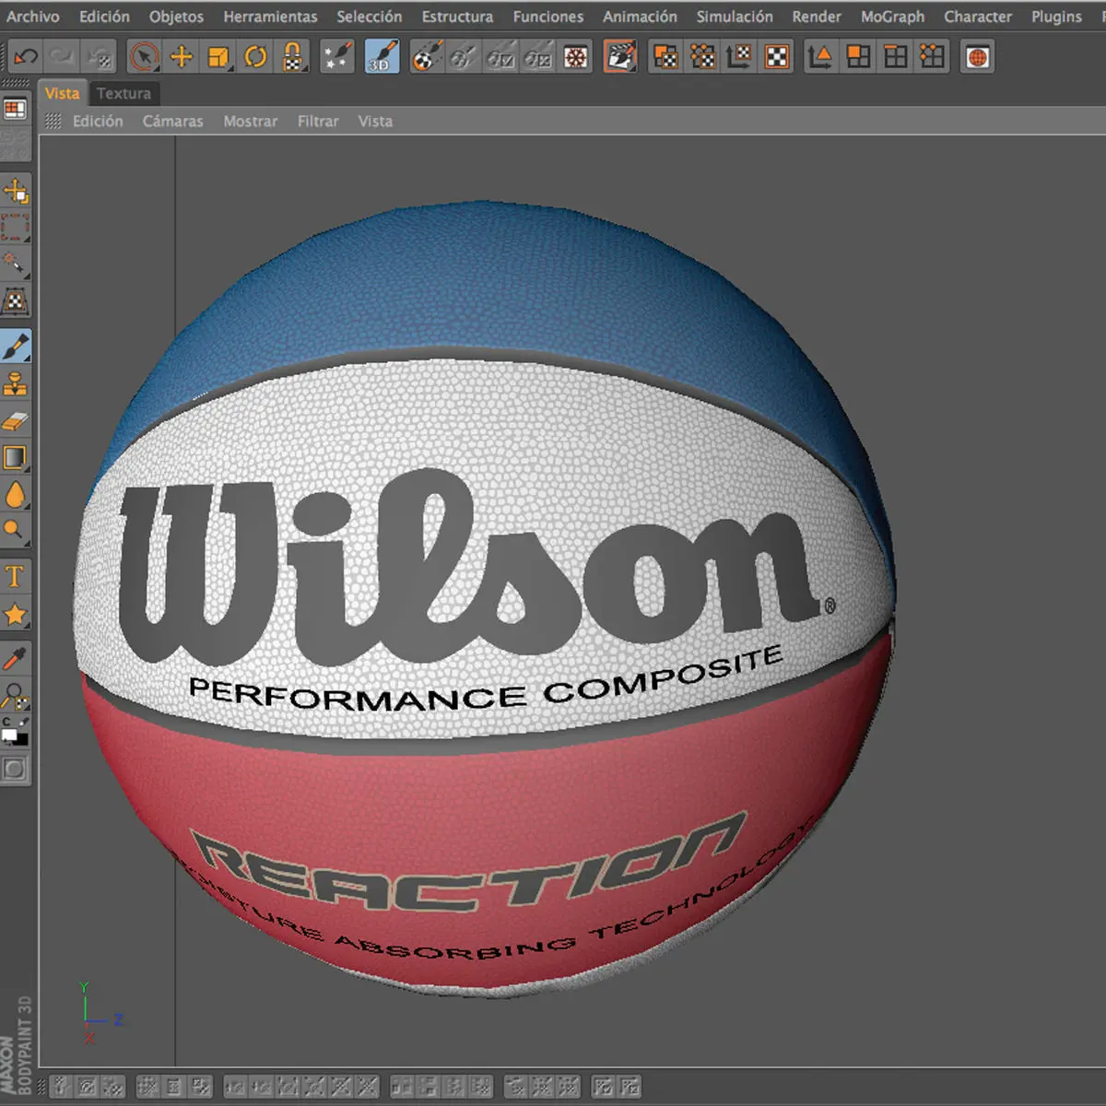Click the wheel-shaped toolbar icon
This screenshot has width=1106, height=1106.
coord(576,57)
